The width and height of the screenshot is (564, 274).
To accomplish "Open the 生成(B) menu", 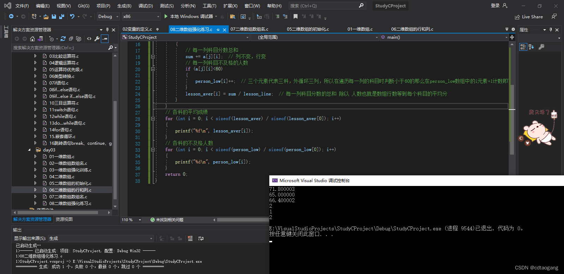I will coord(124,6).
